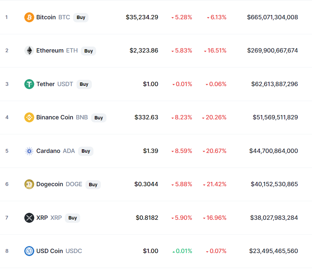Viewport: 312px width, 272px height.
Task: Hit Buy beside Tether USDT
Action: coord(84,84)
